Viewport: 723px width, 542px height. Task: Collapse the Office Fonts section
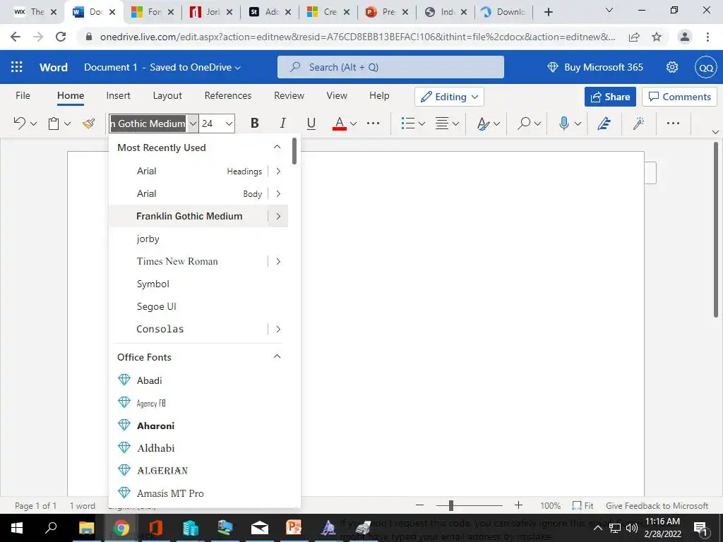point(277,356)
